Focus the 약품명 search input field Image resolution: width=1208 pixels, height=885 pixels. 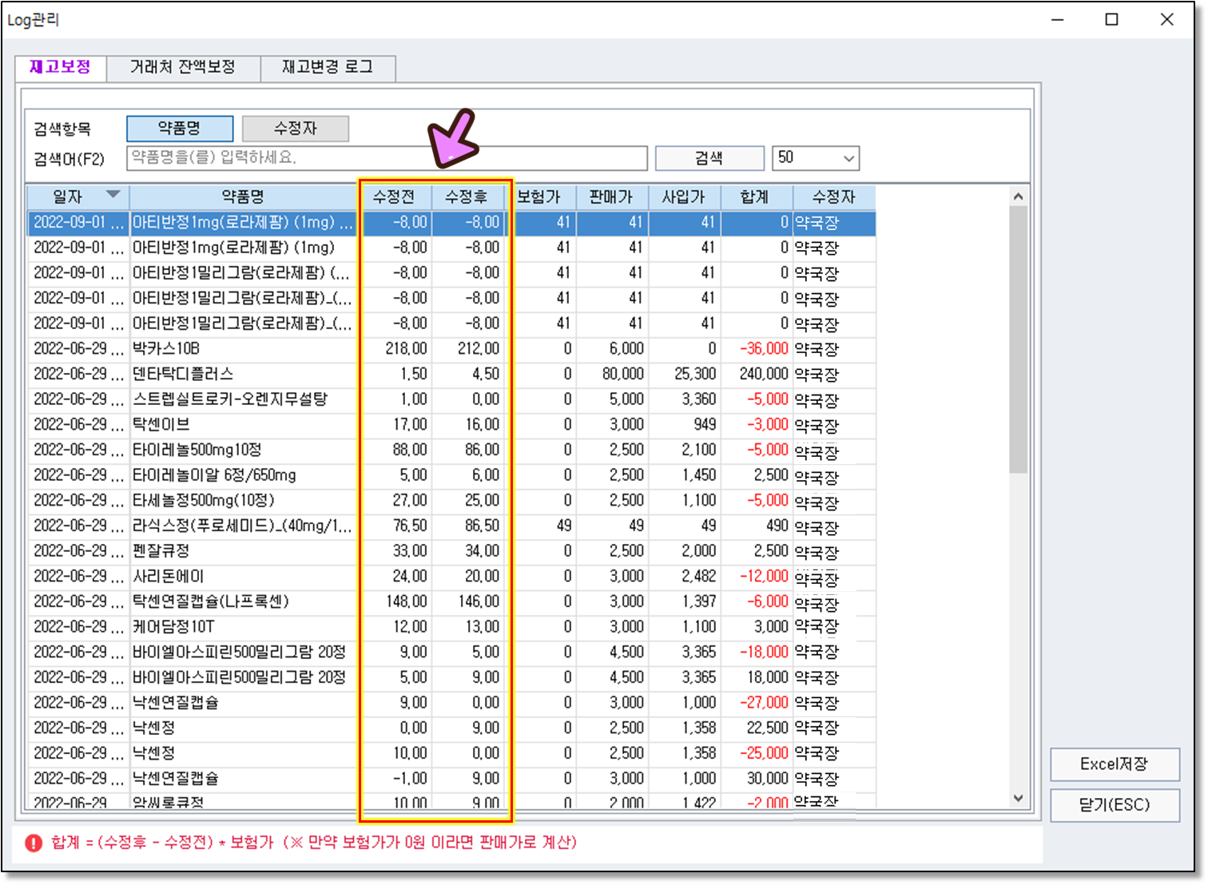pos(387,158)
